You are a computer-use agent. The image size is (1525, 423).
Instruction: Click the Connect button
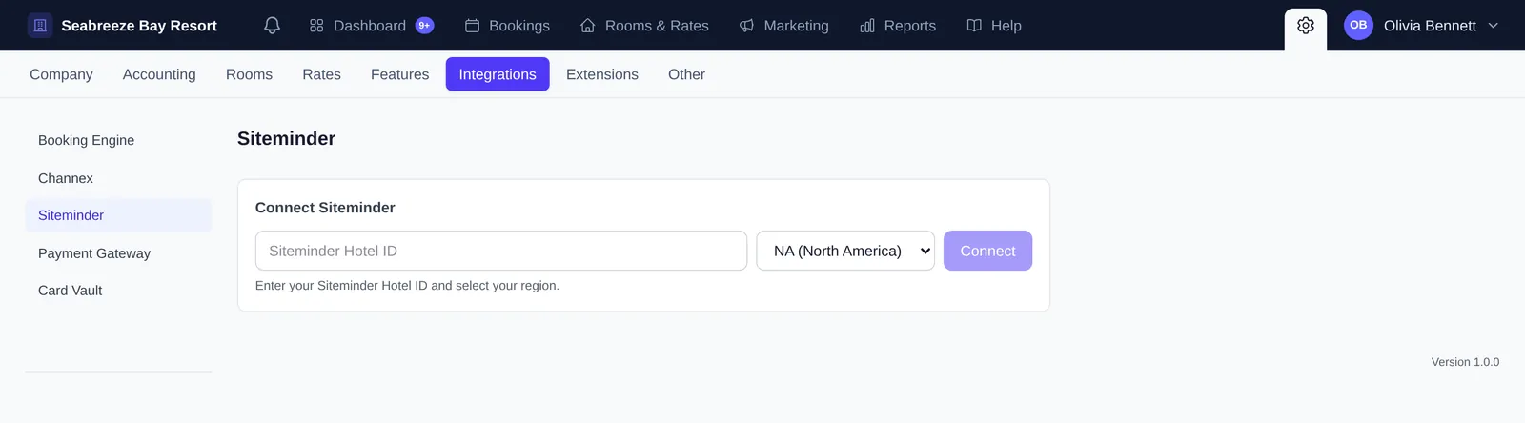pos(987,251)
